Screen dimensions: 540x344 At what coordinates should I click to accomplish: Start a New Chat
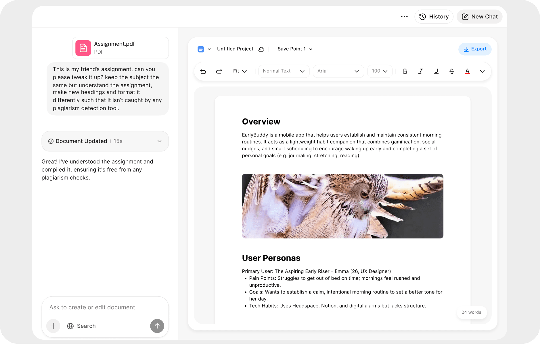click(479, 16)
